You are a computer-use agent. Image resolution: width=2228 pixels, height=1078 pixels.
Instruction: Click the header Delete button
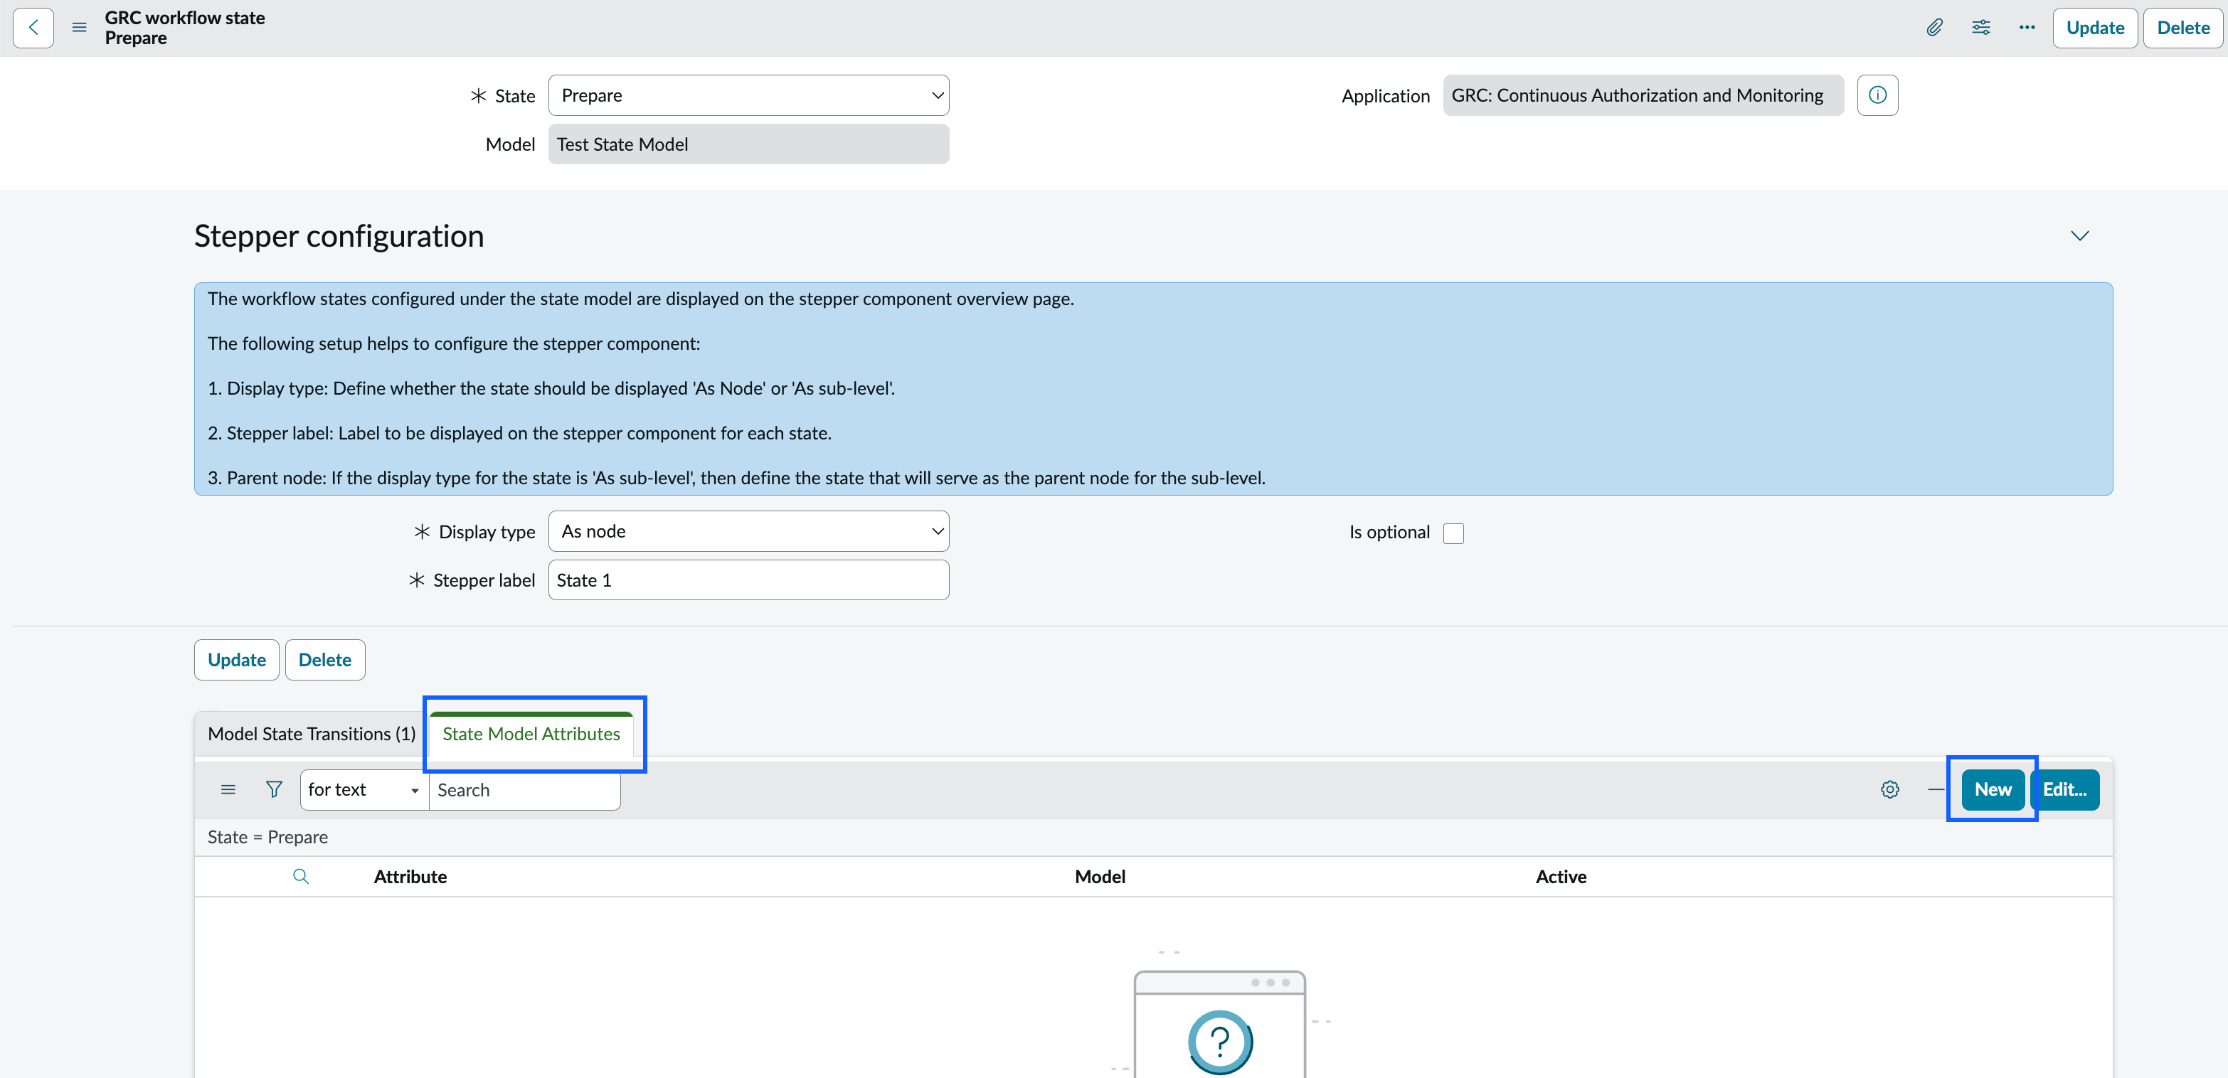pos(2183,28)
